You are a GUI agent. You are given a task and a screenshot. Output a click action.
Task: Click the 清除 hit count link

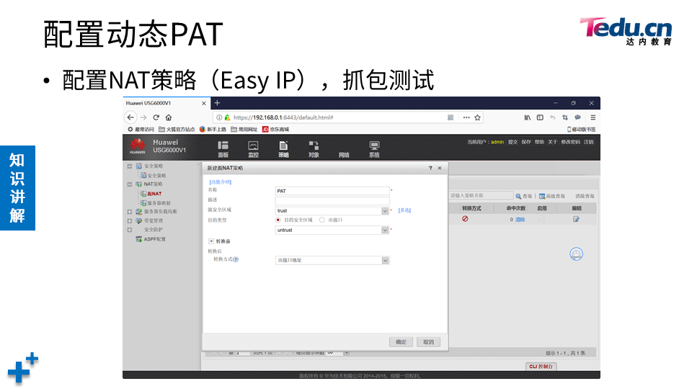[520, 219]
